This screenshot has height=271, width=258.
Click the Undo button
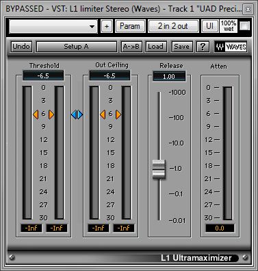tap(21, 47)
